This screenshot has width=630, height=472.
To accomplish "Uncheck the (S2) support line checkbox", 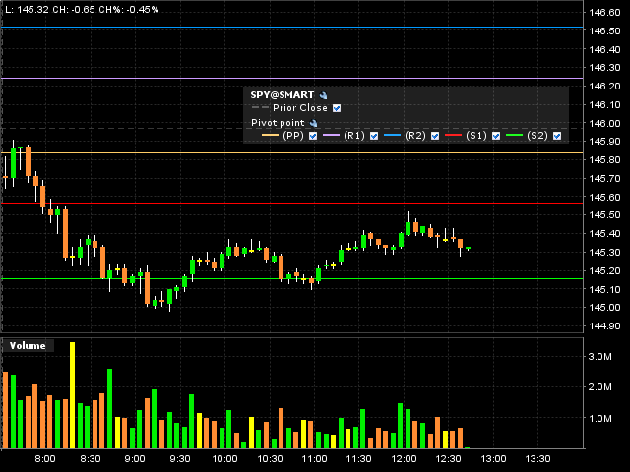I will (x=557, y=136).
